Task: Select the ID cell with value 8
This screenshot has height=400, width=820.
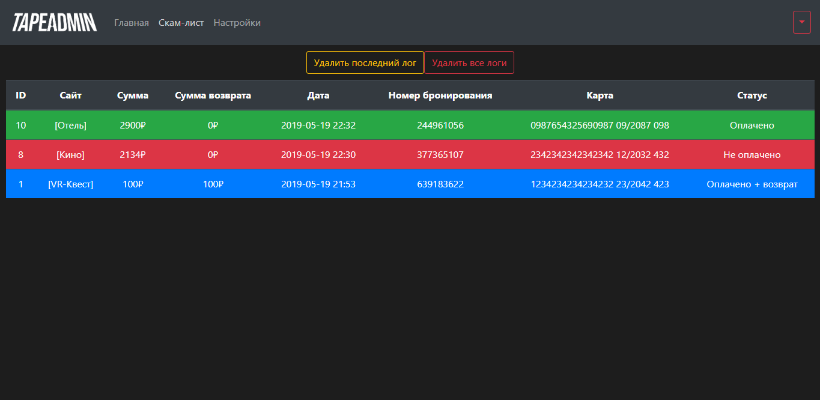Action: 21,155
